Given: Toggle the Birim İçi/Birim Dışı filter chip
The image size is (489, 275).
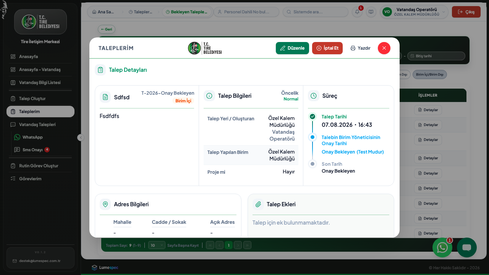Looking at the screenshot, I should [430, 74].
